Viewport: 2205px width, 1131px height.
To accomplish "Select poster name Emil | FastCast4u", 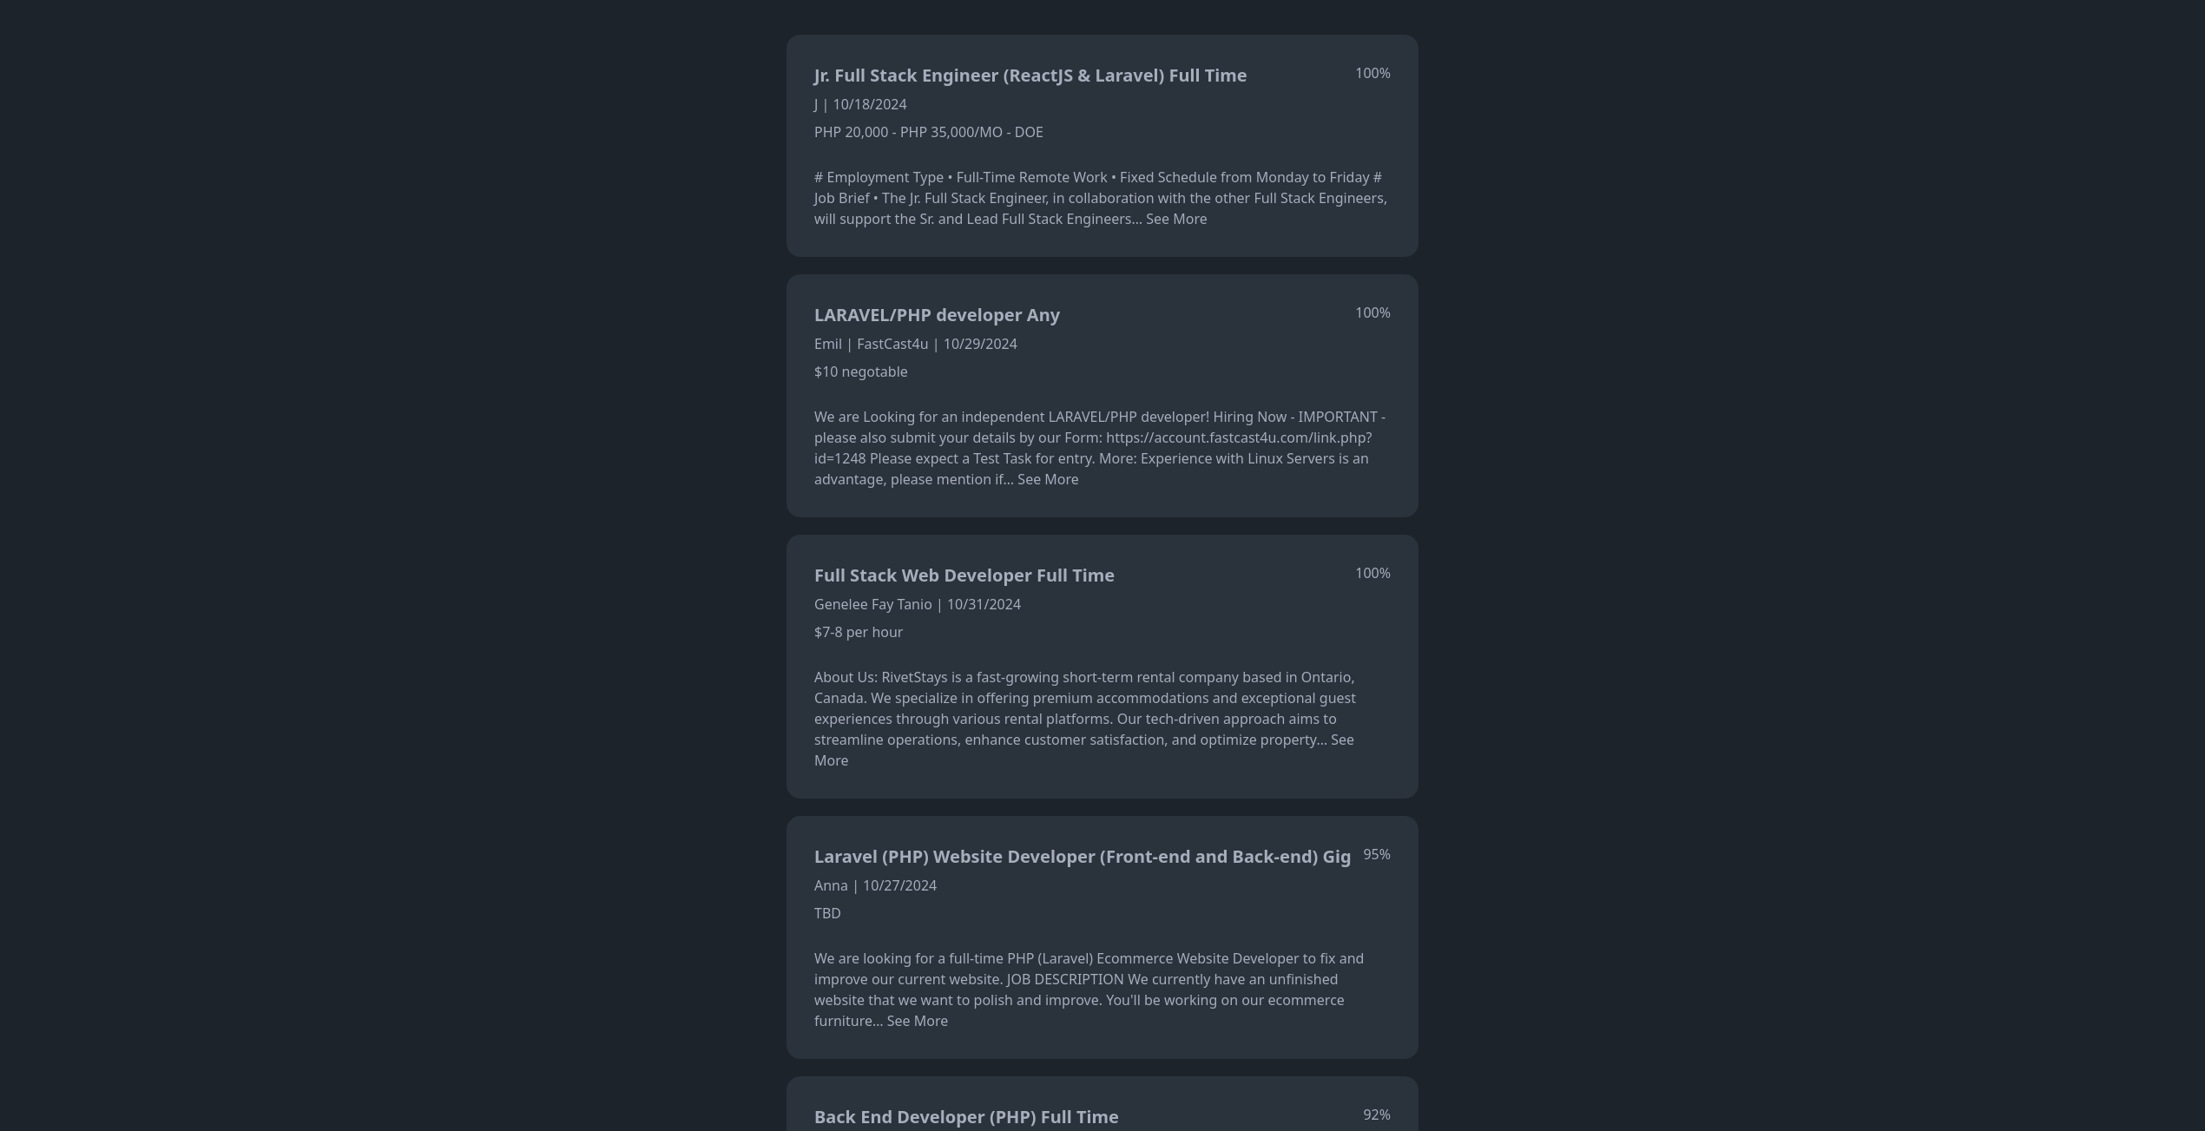I will coord(871,344).
